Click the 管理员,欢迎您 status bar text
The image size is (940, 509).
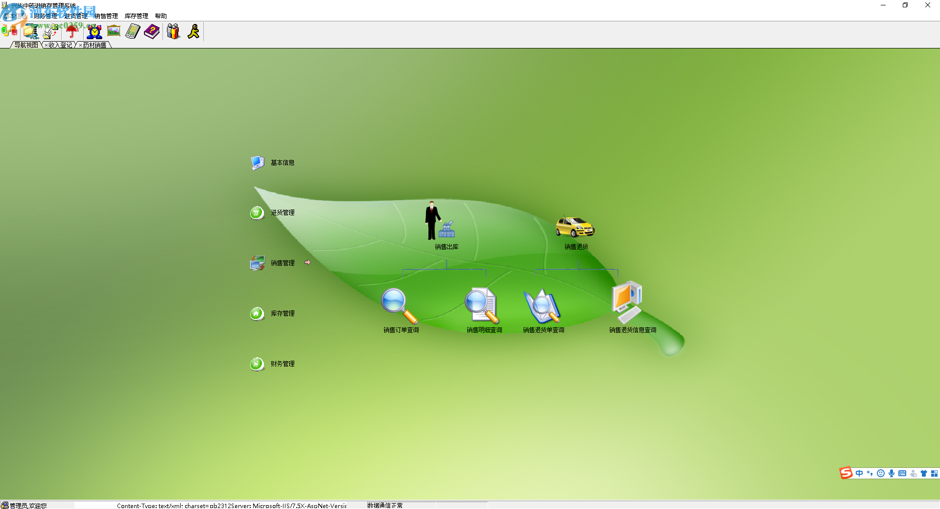(28, 506)
